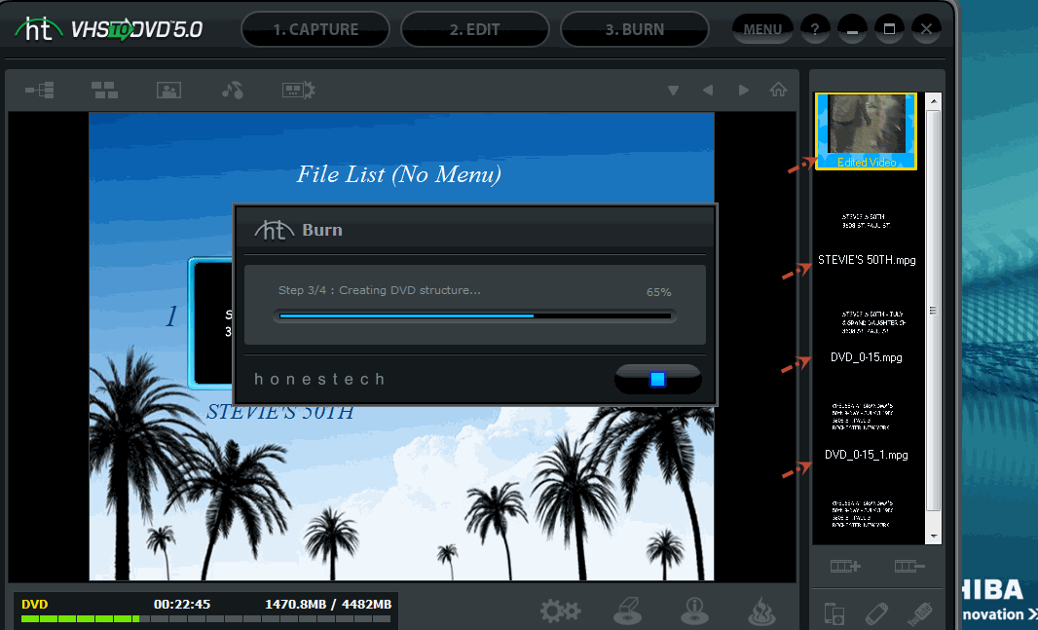Click the clip list scroll up arrow

(934, 101)
